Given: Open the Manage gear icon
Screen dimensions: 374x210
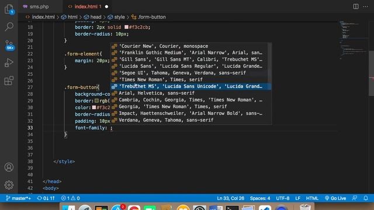Looking at the screenshot, I should [9, 185].
